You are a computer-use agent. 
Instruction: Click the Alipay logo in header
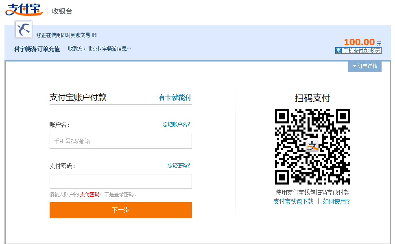tap(24, 10)
